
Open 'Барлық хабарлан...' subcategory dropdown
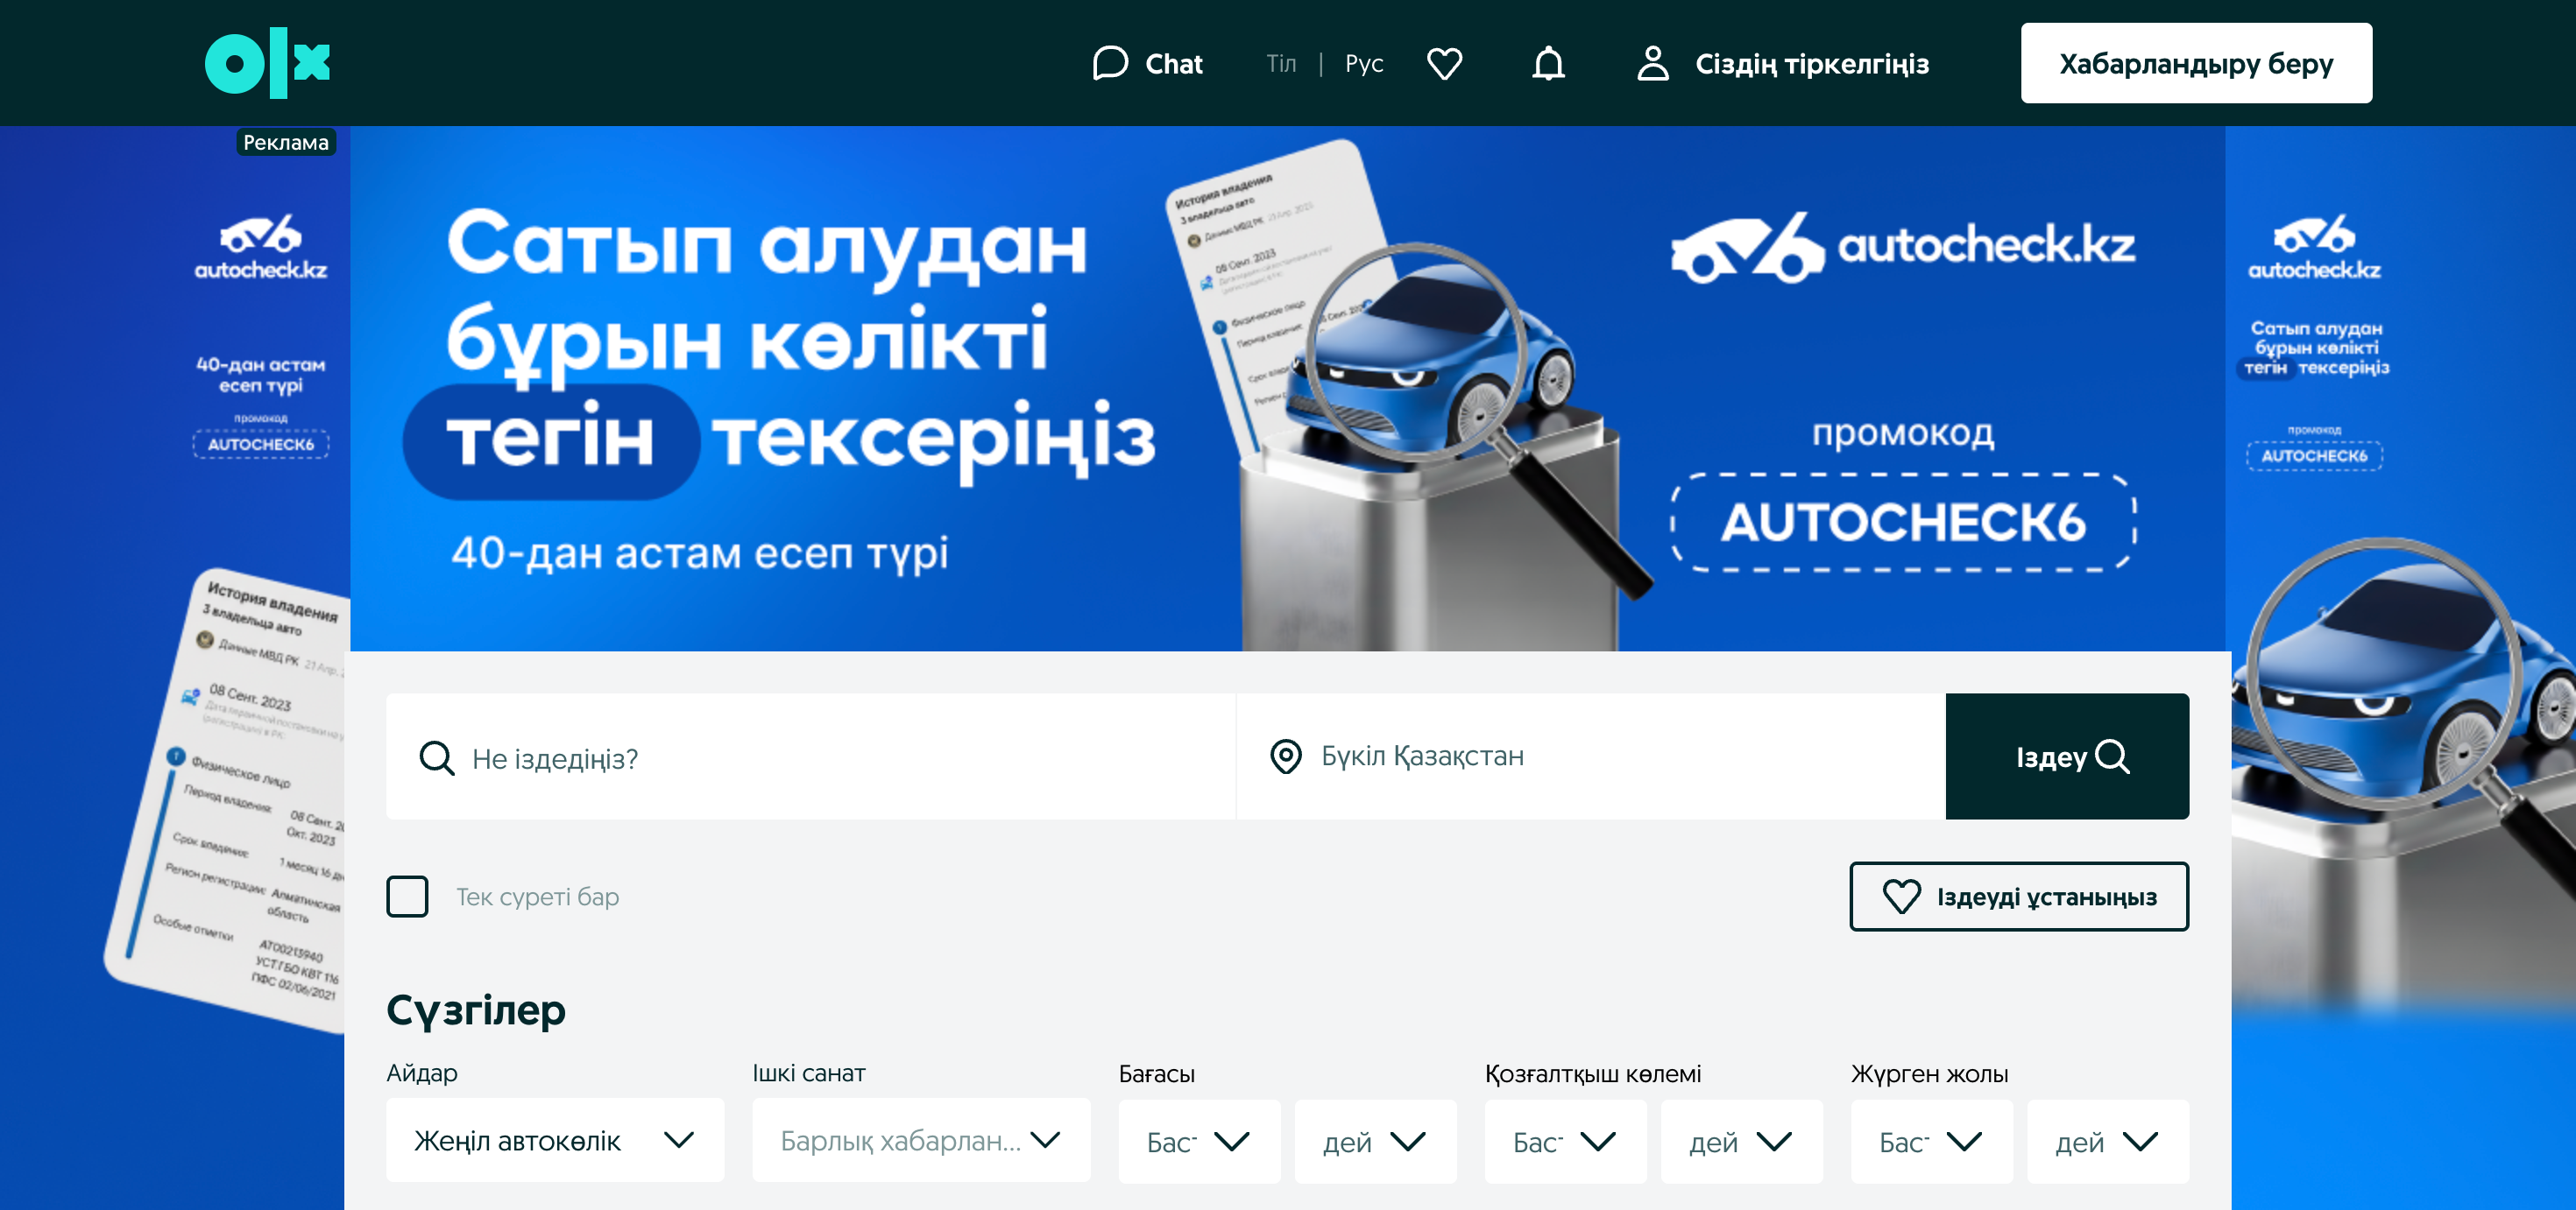pos(920,1140)
